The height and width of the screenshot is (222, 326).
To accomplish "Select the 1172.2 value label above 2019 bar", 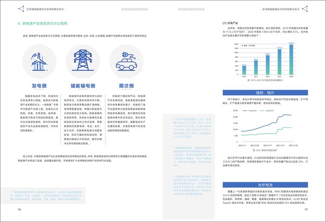I will tap(279, 48).
